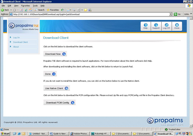Click the Internet Explorer quick launch icon
193x136 pixels.
click(x=19, y=134)
